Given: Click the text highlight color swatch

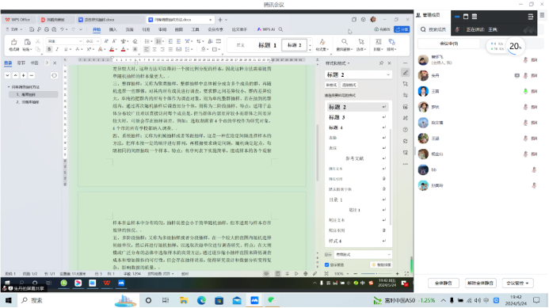Looking at the screenshot, I should [112, 50].
